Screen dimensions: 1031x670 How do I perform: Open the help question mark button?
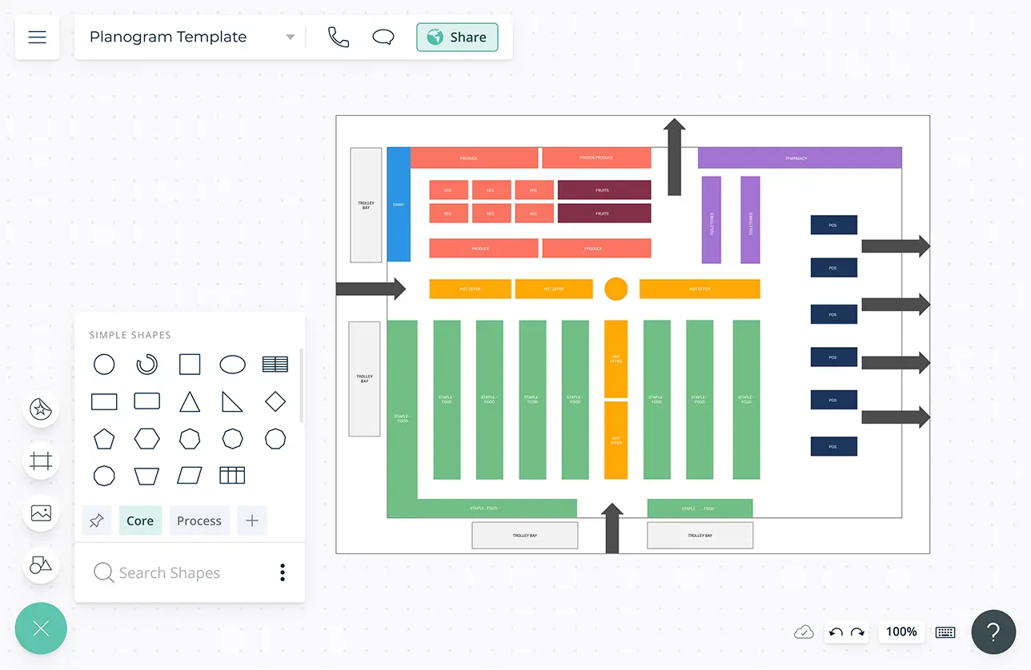tap(993, 632)
